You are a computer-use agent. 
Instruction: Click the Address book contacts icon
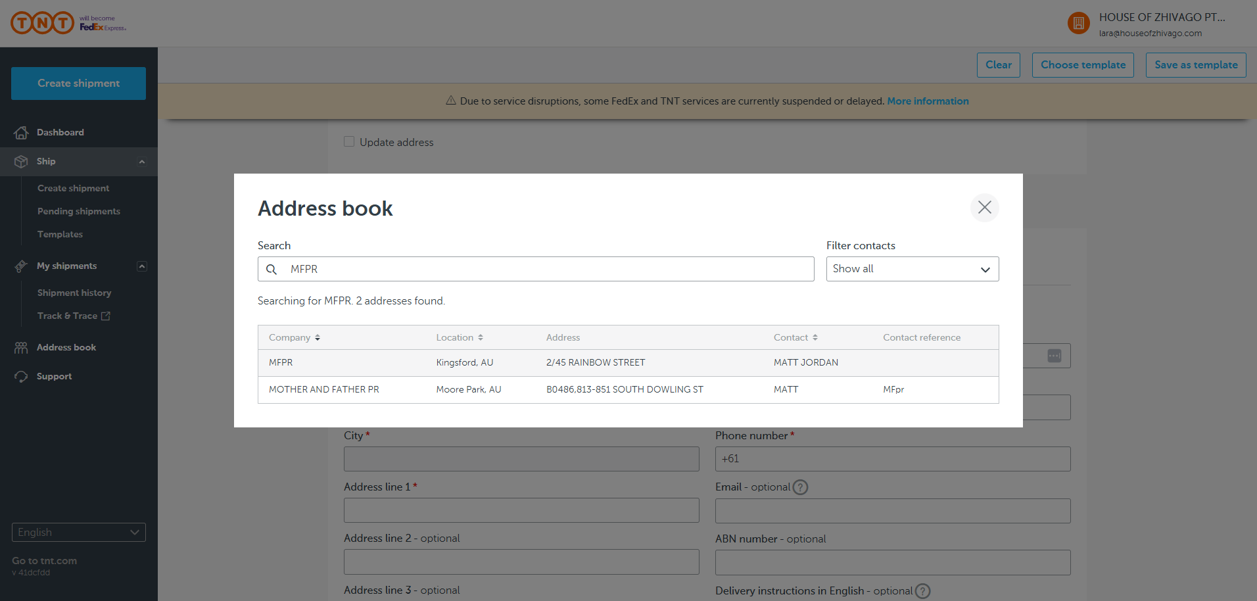[x=21, y=348]
